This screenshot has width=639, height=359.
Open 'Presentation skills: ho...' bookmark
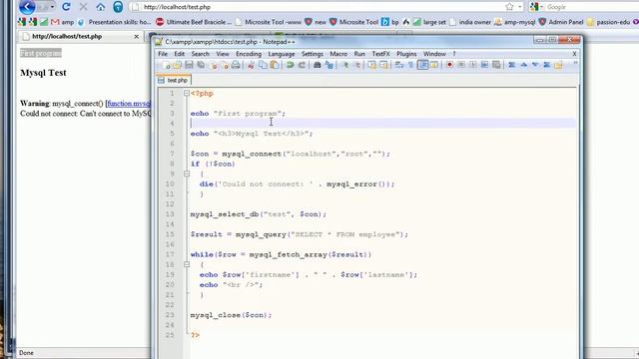click(x=114, y=22)
